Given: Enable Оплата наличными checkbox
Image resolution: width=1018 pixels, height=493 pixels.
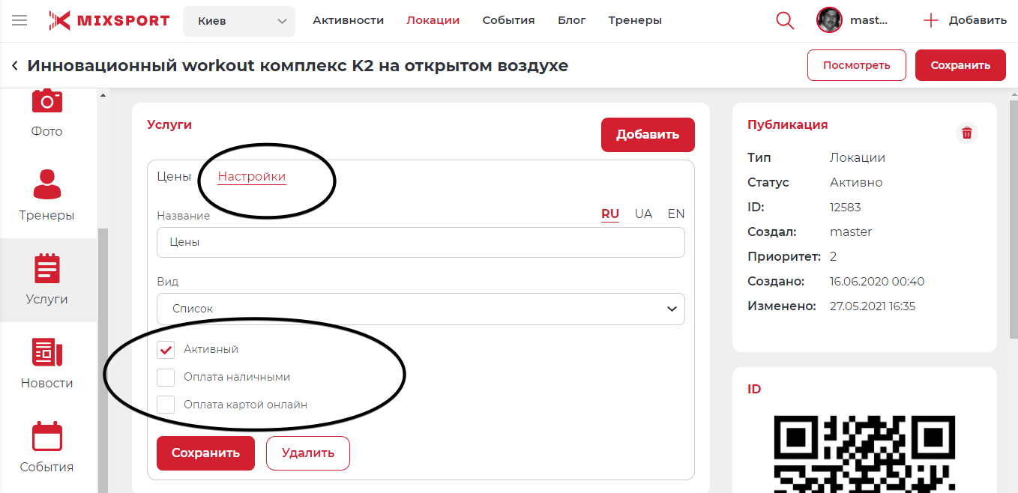Looking at the screenshot, I should (166, 377).
